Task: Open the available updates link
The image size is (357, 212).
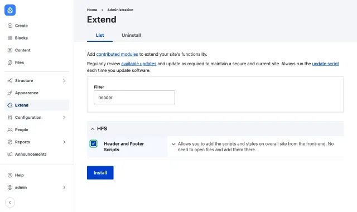Action: click(x=139, y=64)
